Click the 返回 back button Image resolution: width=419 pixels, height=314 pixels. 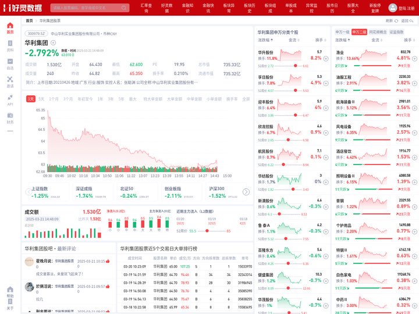[407, 20]
